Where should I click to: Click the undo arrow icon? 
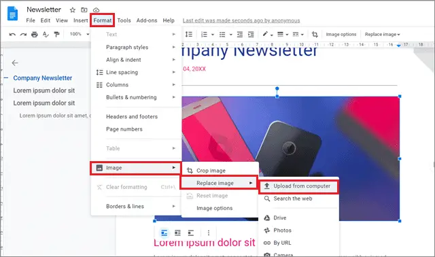click(12, 35)
